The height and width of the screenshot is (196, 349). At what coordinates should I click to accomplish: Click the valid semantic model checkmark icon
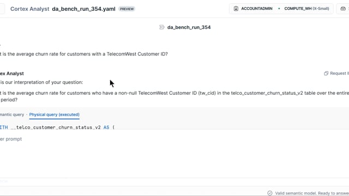(x=270, y=193)
